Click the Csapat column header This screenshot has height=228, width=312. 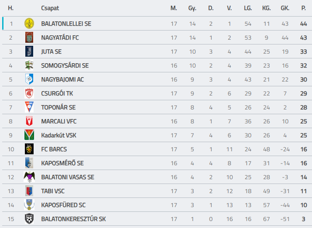(x=50, y=8)
